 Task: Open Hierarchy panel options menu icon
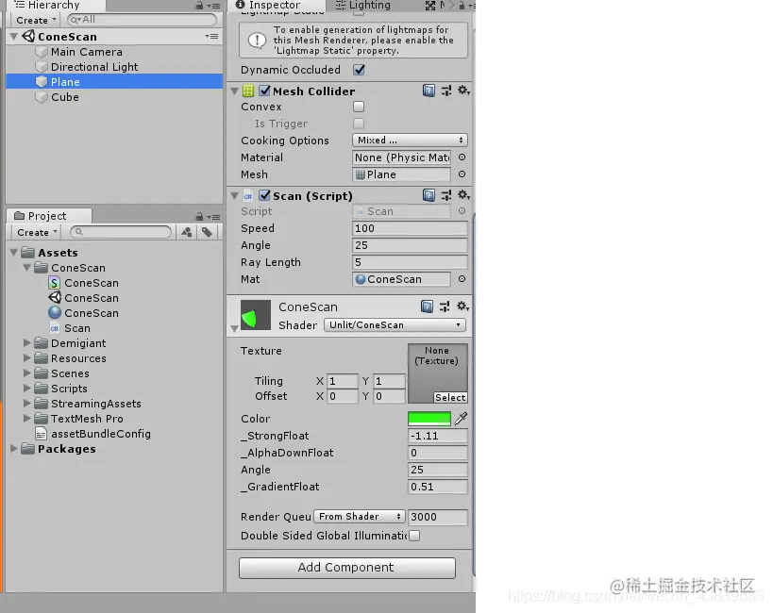click(x=214, y=6)
